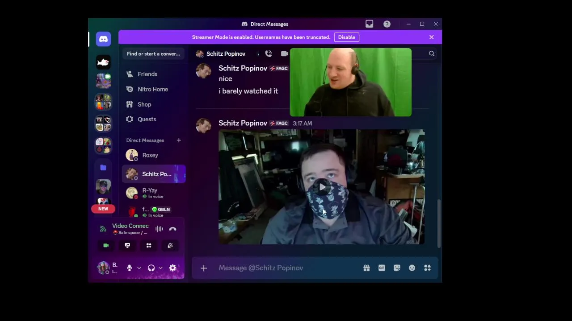
Task: Expand headphone output options arrow
Action: [x=160, y=268]
